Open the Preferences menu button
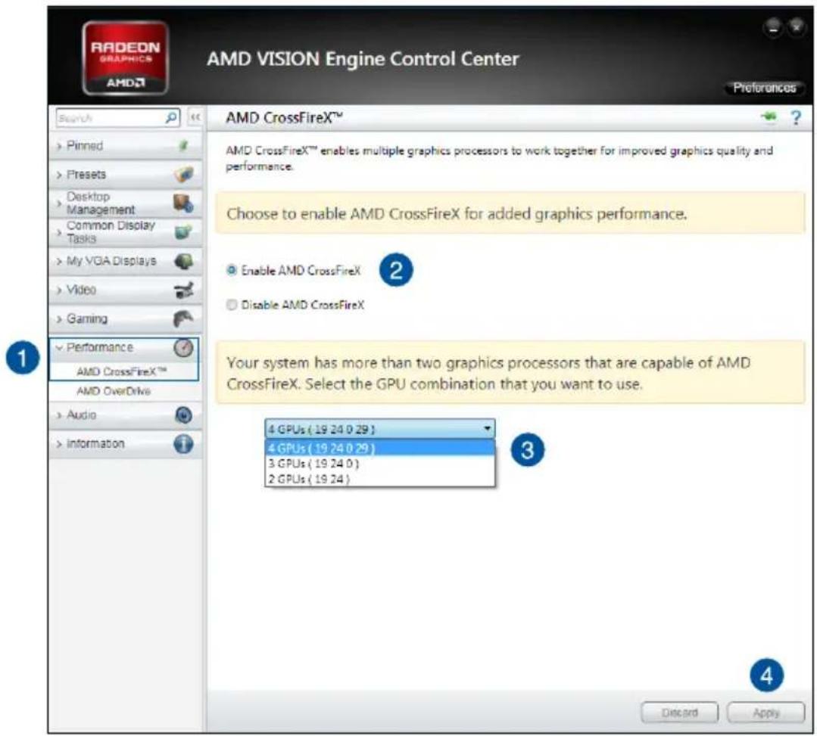The width and height of the screenshot is (817, 736). [x=764, y=88]
